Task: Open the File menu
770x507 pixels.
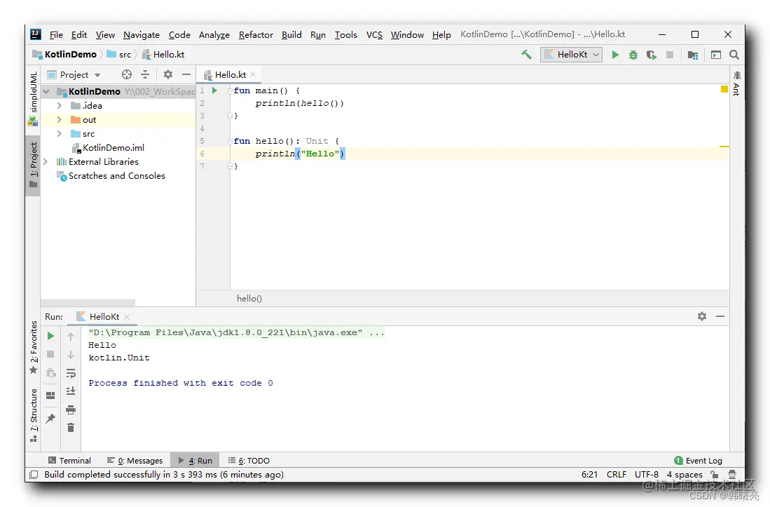Action: coord(56,35)
